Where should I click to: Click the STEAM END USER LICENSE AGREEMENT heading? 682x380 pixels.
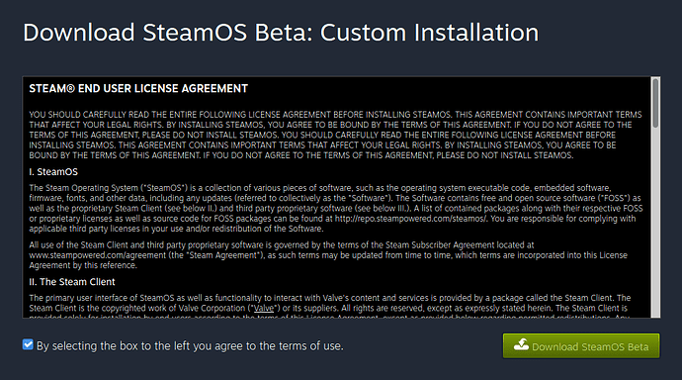tap(138, 89)
